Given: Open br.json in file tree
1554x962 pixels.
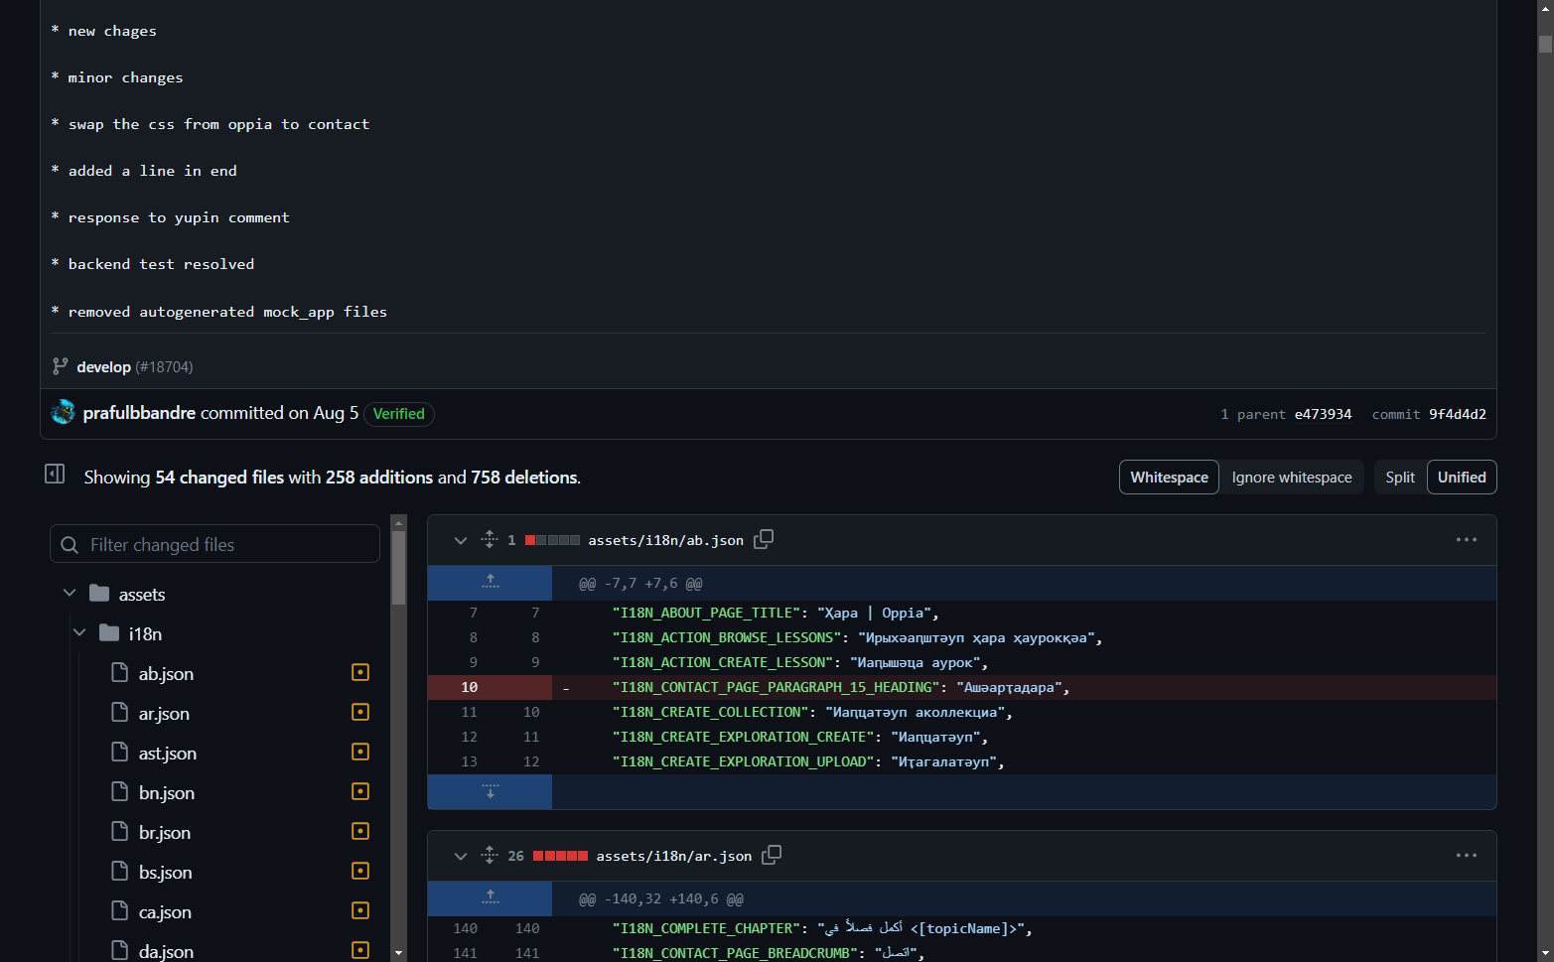Looking at the screenshot, I should pos(165,833).
